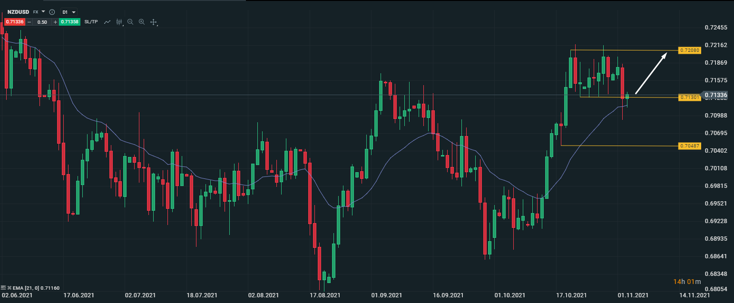Select the 0.71301 price level label

coord(689,98)
